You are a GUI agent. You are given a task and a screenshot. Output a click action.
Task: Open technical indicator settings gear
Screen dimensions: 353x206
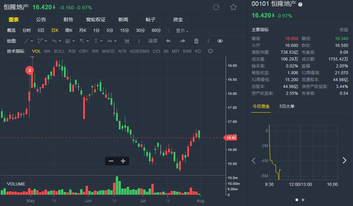coord(210,51)
